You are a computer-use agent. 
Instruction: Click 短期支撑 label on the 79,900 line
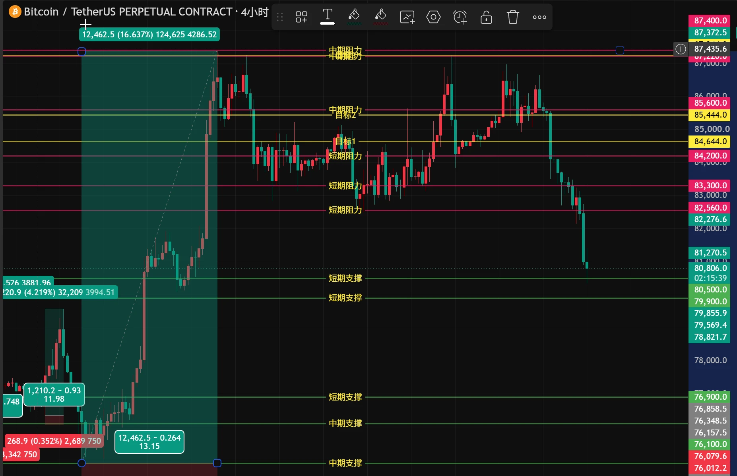pyautogui.click(x=345, y=298)
